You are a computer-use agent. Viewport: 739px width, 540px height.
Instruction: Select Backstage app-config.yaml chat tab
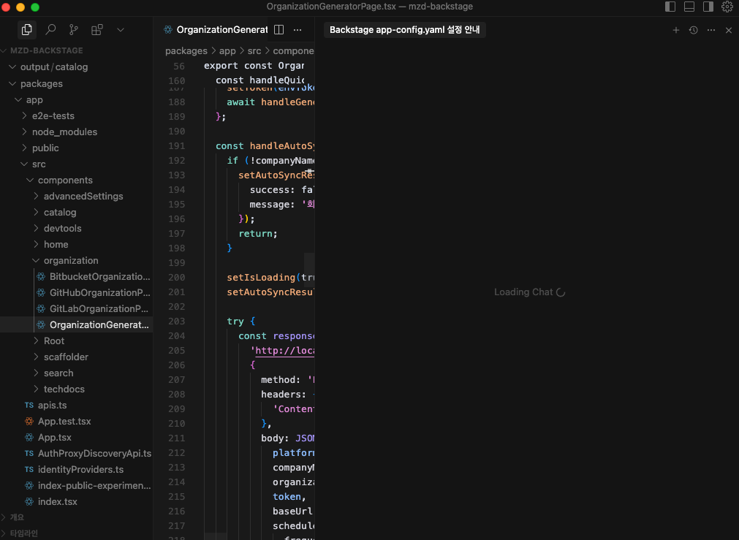tap(404, 30)
